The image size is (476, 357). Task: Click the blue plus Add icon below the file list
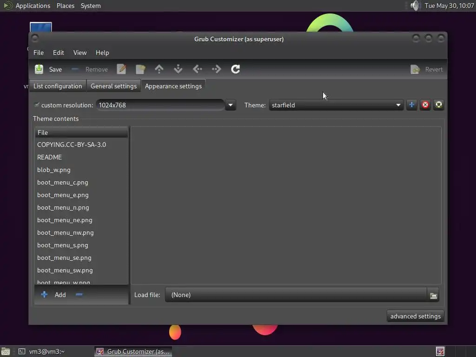click(x=44, y=294)
